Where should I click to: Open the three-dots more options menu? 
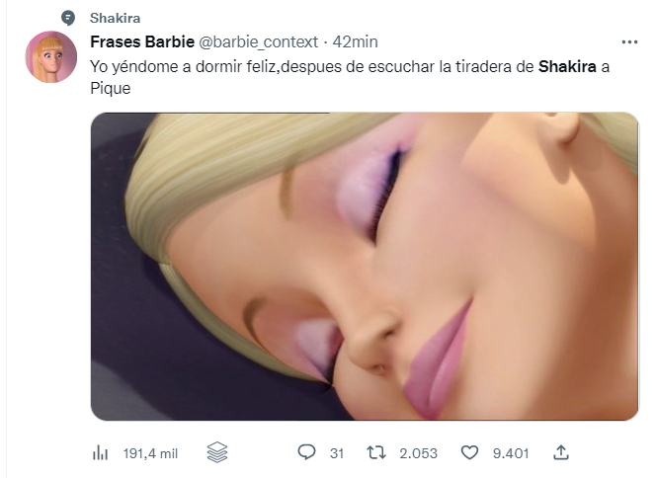click(628, 42)
